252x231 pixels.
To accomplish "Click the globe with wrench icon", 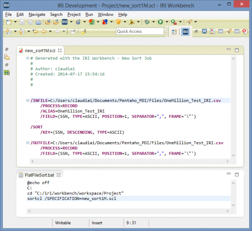I will click(78, 22).
